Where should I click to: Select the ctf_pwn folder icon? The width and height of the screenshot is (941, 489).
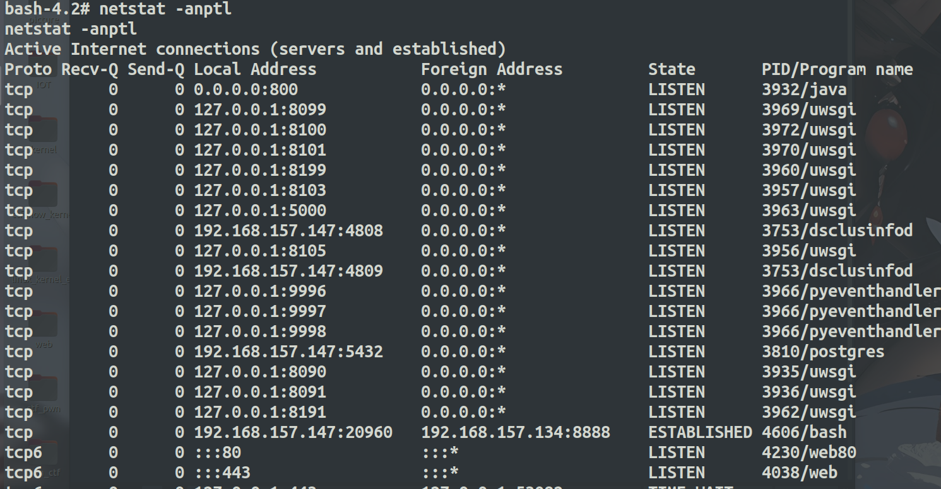[x=44, y=389]
